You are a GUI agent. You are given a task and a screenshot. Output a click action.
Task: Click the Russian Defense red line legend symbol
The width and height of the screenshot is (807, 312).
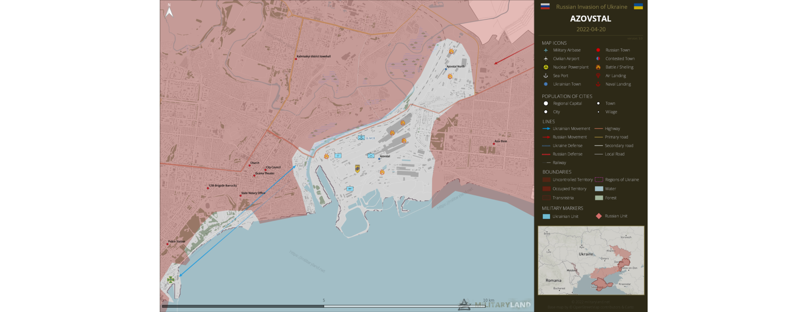click(546, 154)
